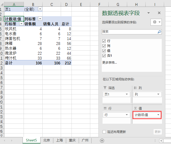Select the 计数项:值 cell
This screenshot has width=171, height=144.
14,19
